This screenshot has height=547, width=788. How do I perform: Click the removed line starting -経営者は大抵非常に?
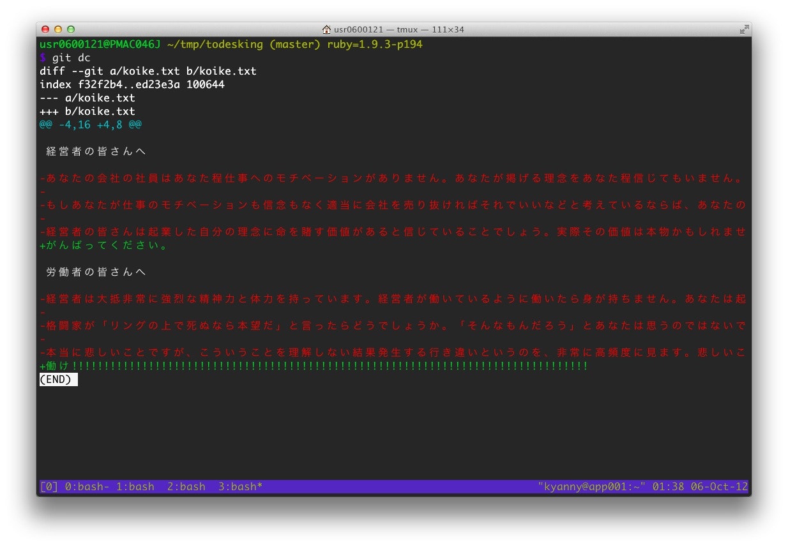click(x=393, y=299)
